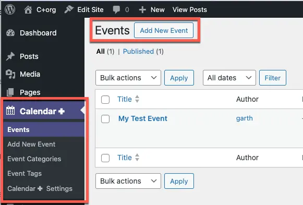Image resolution: width=303 pixels, height=205 pixels.
Task: Open Event Categories submenu item
Action: tap(34, 159)
